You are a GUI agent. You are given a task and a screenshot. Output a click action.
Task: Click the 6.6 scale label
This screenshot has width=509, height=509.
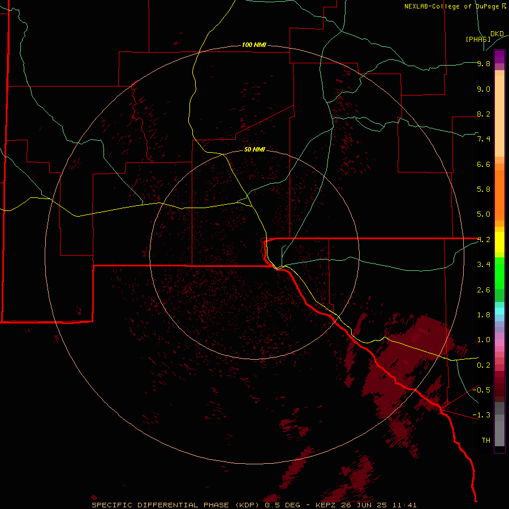(x=484, y=164)
